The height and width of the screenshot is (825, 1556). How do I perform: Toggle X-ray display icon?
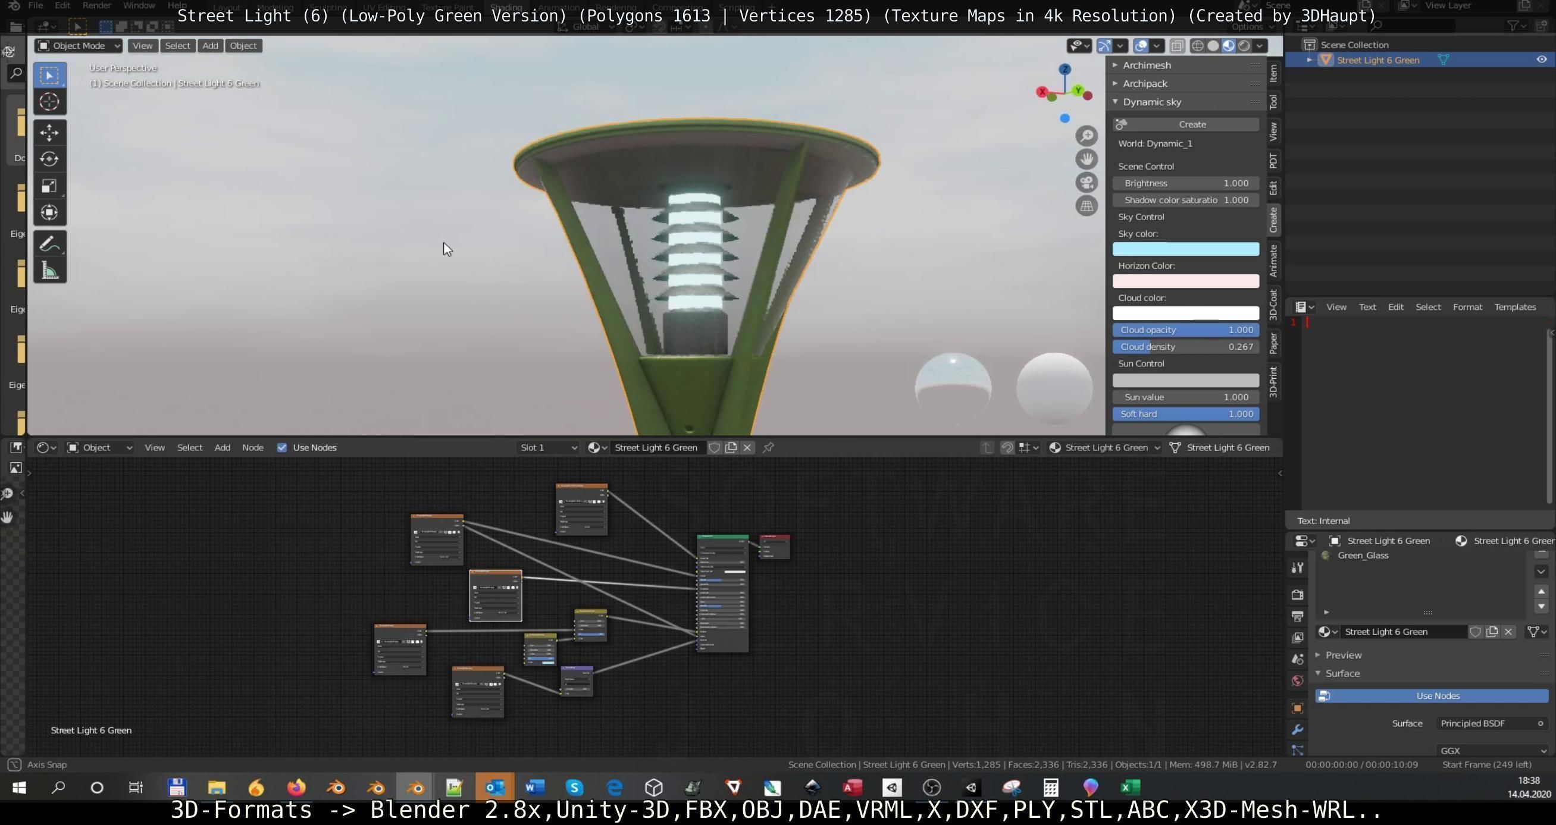coord(1178,46)
